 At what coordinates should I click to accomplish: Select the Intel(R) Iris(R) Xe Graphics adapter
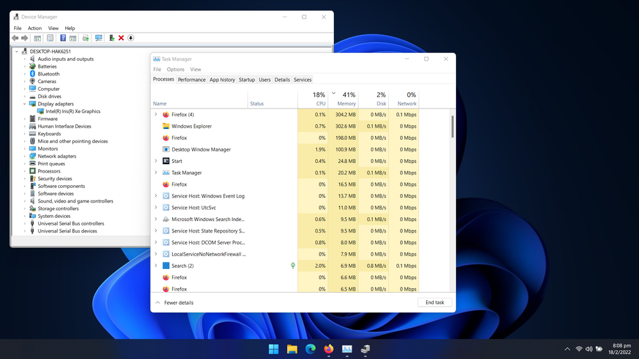pyautogui.click(x=72, y=111)
